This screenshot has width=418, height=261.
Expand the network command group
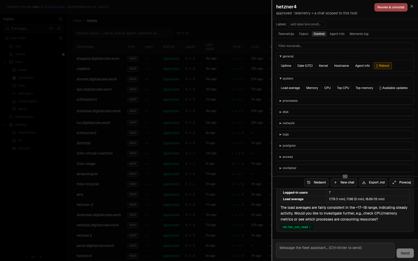345,123
